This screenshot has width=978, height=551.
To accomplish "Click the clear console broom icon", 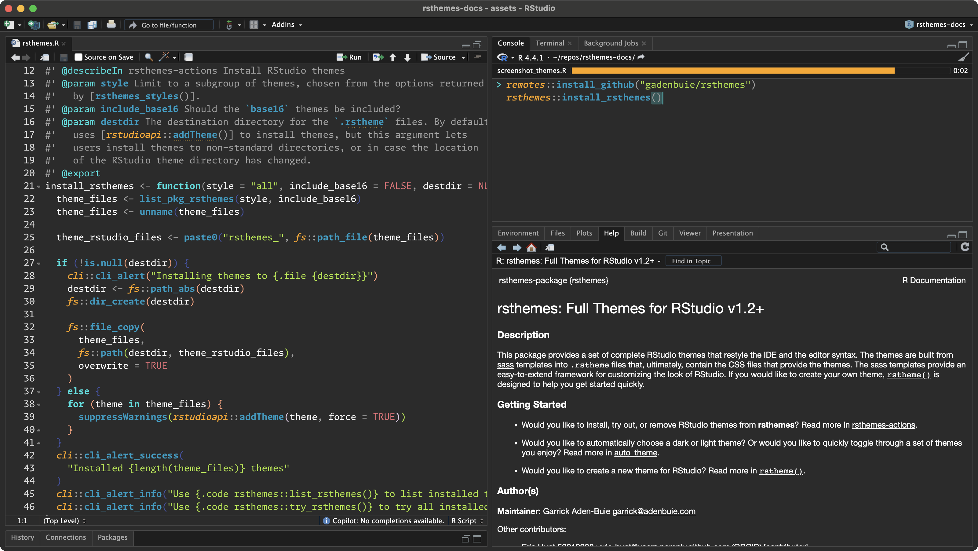I will click(x=964, y=57).
